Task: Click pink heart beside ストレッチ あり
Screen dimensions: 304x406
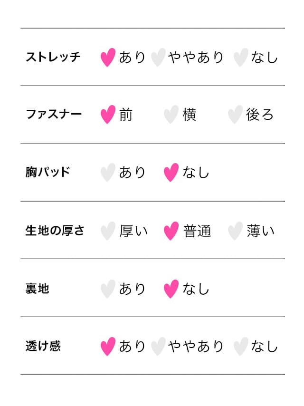Action: [x=108, y=58]
